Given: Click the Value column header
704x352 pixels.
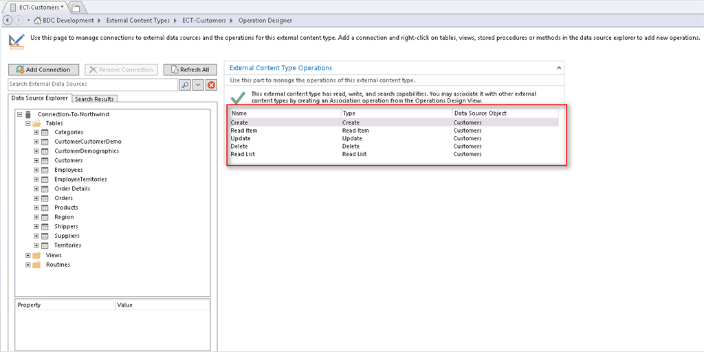Looking at the screenshot, I should [162, 305].
